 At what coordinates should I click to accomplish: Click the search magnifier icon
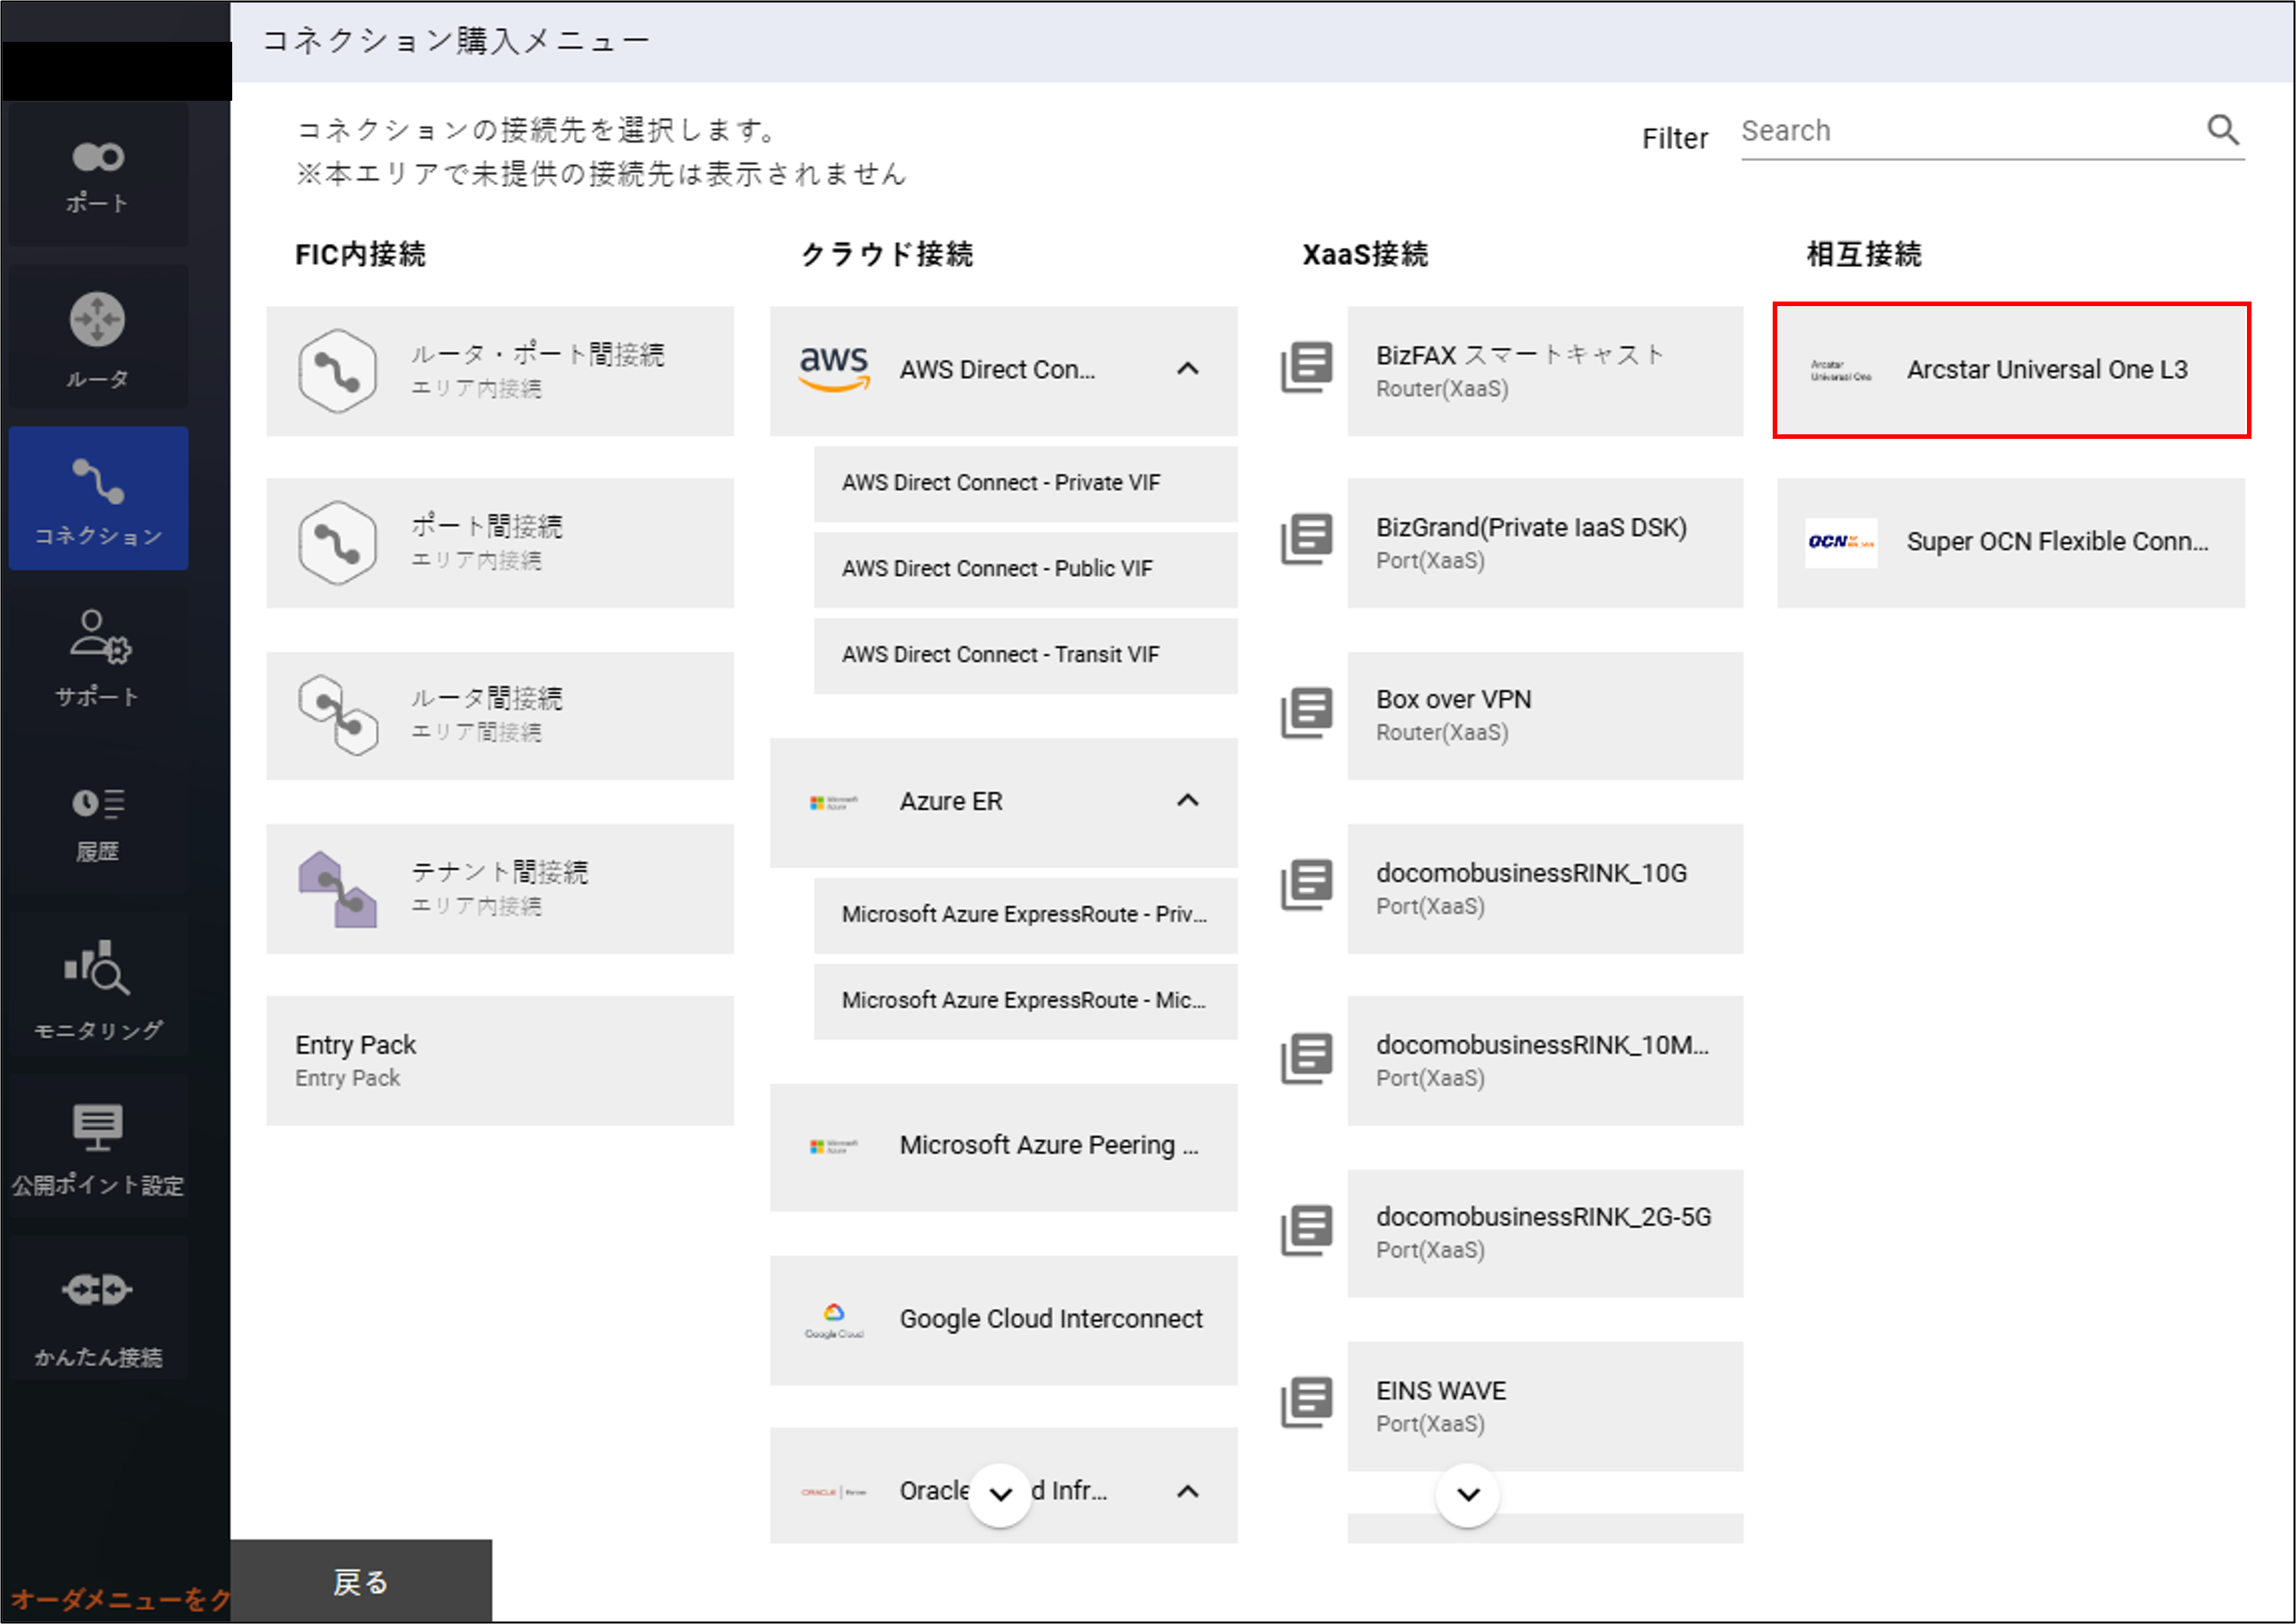(2222, 130)
